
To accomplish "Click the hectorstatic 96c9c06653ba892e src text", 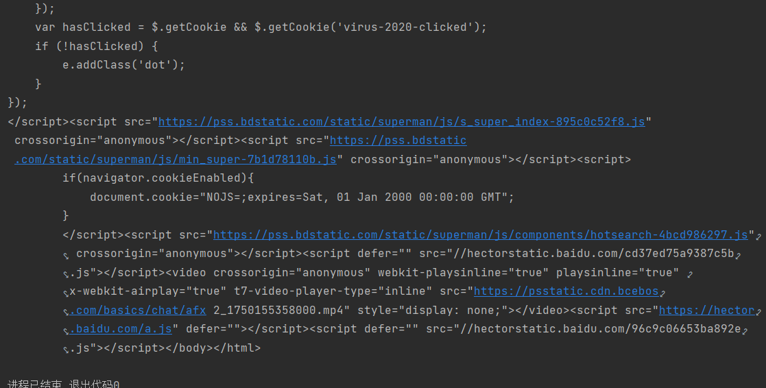I will coord(601,329).
